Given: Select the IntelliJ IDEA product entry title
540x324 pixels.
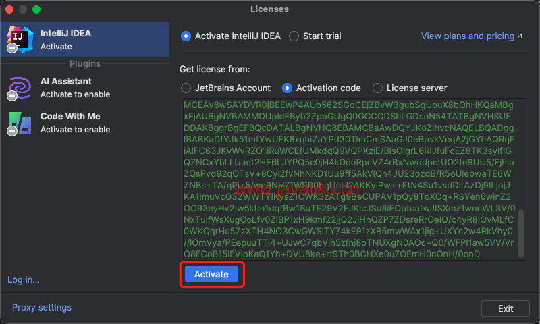Looking at the screenshot, I should (x=65, y=33).
